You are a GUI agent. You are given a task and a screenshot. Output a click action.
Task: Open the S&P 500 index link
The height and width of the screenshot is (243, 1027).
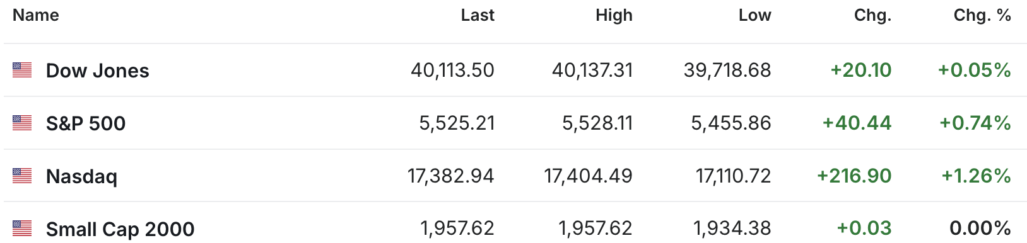coord(86,123)
